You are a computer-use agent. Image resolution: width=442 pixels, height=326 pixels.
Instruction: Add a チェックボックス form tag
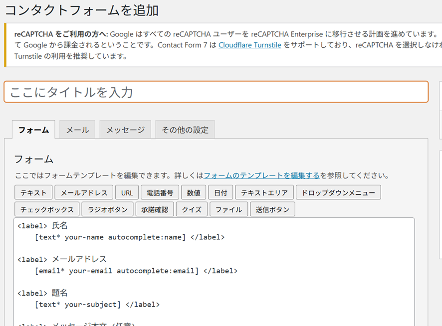47,209
